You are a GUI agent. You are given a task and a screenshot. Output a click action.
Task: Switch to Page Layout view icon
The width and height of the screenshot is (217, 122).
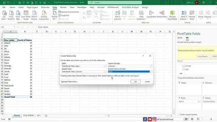coord(192,119)
